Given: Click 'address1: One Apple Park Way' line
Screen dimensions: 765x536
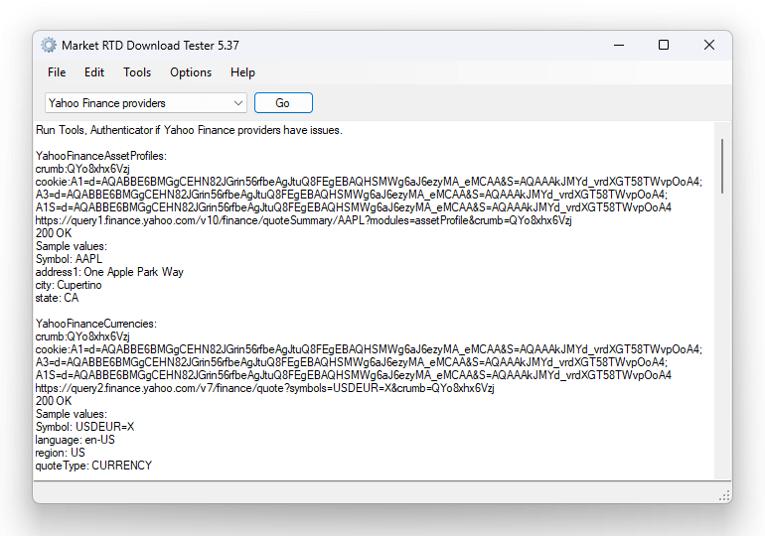Looking at the screenshot, I should [x=109, y=272].
